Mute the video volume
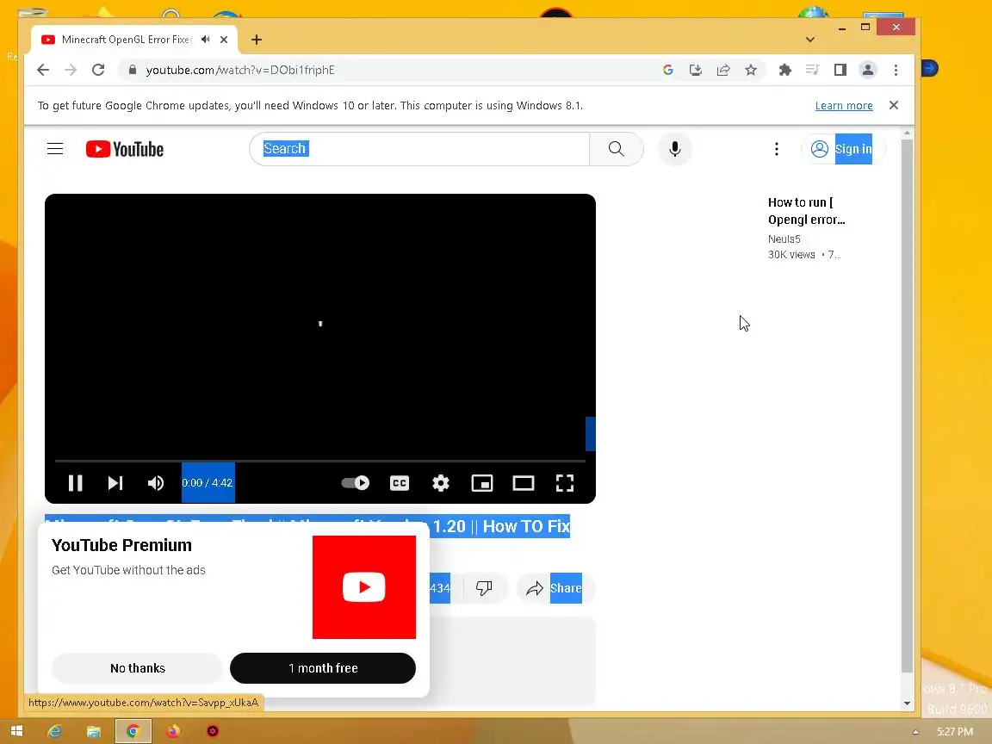 (x=156, y=483)
